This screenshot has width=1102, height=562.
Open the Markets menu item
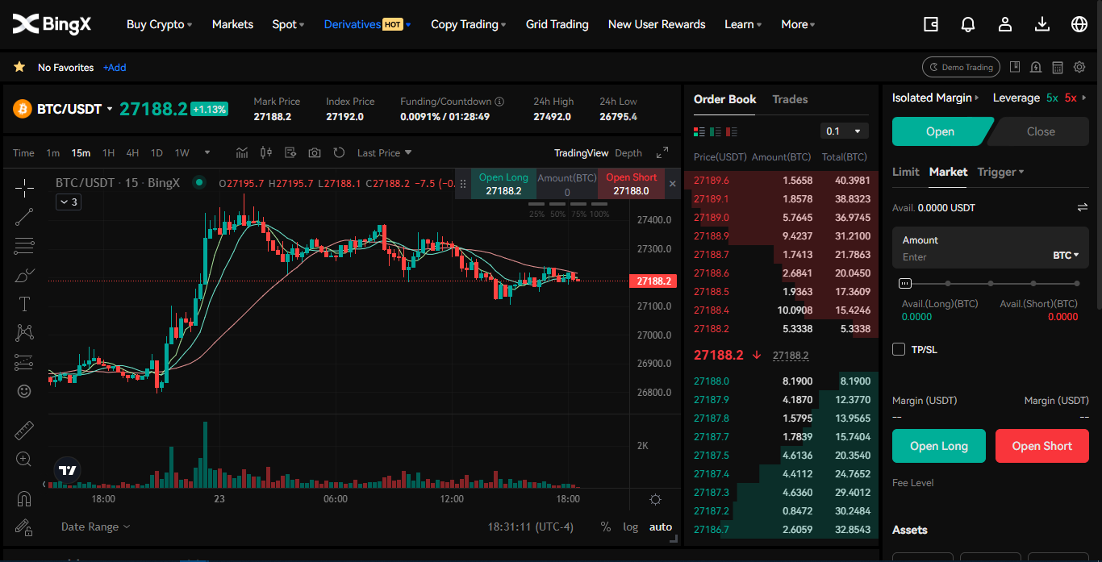(232, 24)
